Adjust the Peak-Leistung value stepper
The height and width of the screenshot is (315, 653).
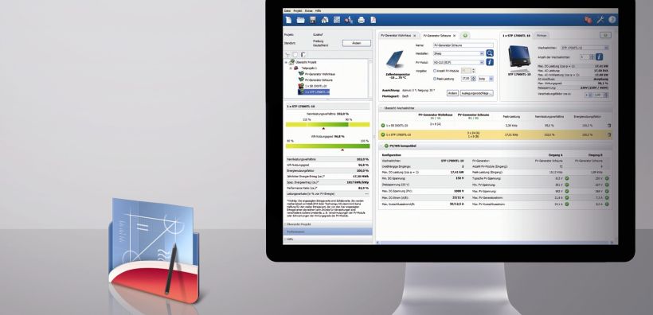473,79
